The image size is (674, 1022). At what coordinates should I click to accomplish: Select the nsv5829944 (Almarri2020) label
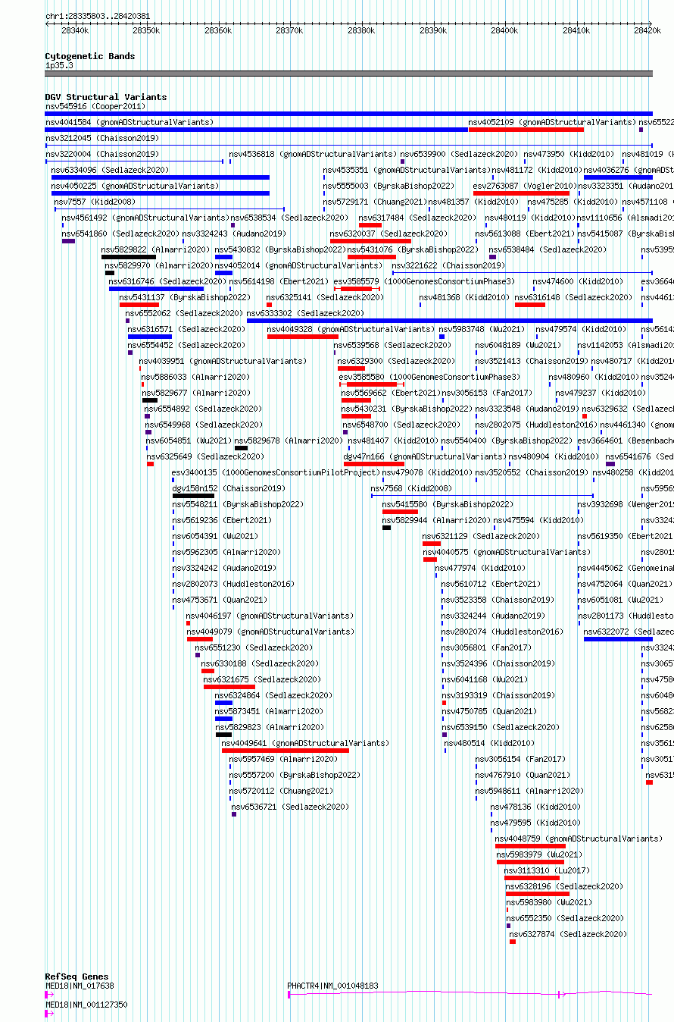[x=436, y=520]
